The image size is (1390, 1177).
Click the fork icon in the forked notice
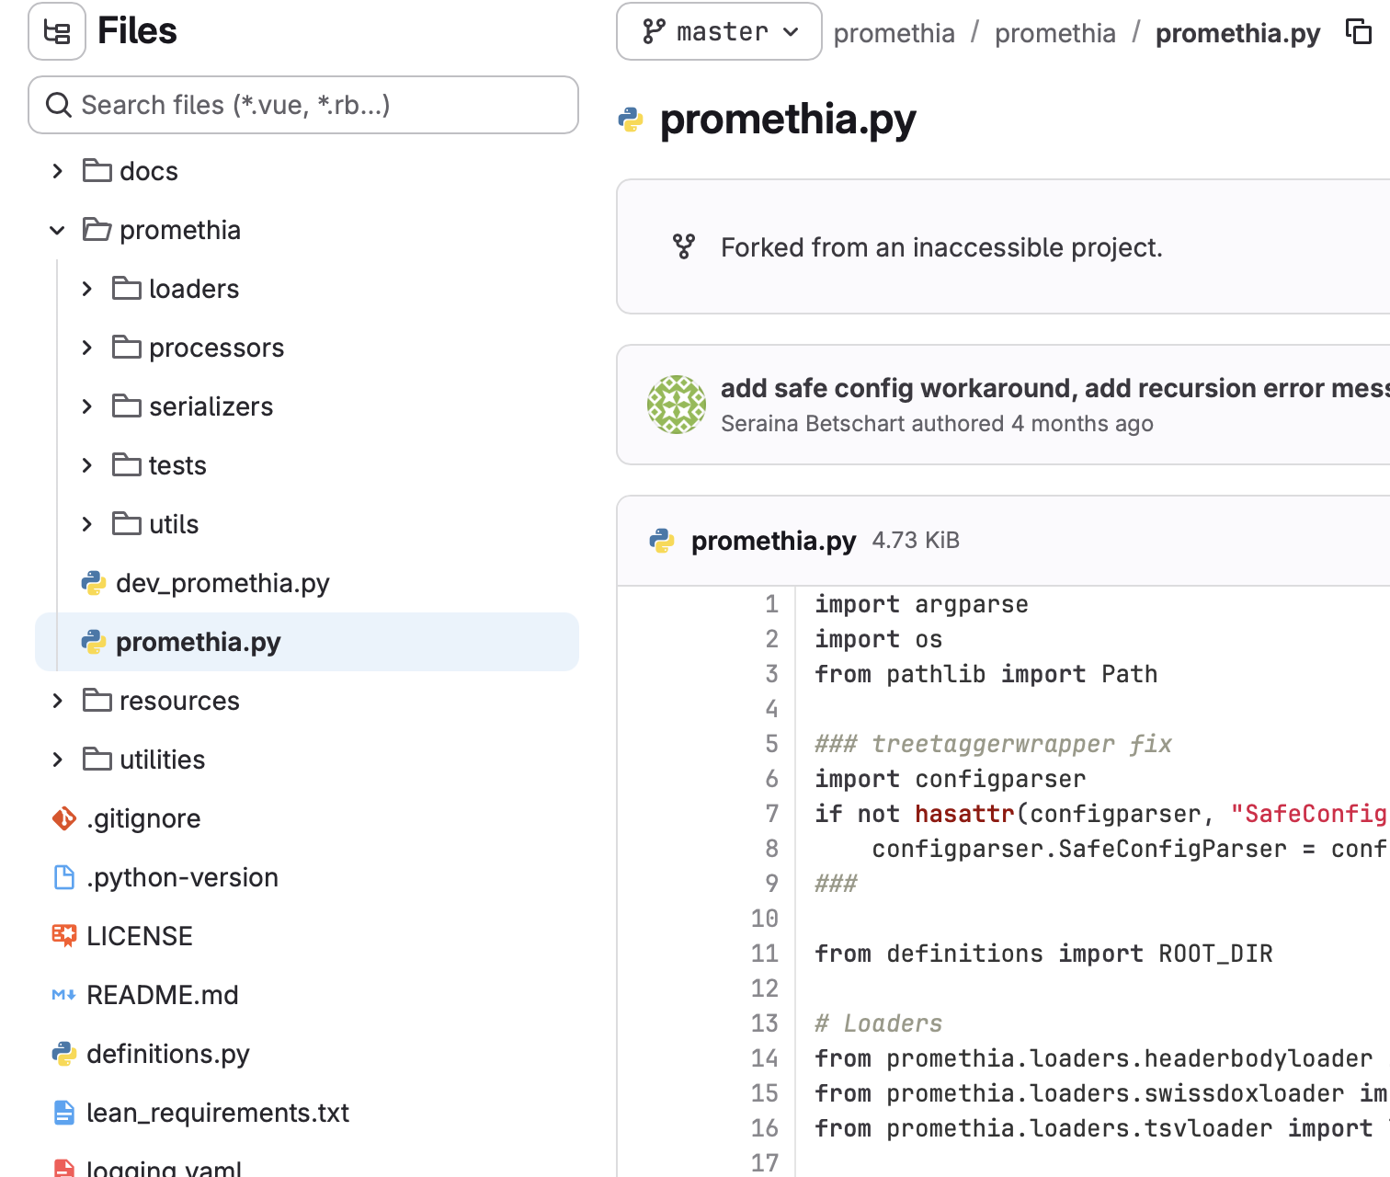point(684,246)
